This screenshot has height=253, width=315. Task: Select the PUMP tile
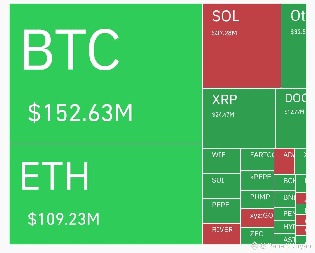[257, 200]
